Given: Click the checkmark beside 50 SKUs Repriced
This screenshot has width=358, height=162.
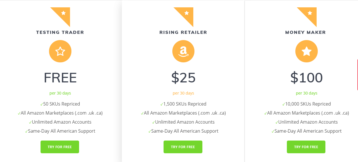Looking at the screenshot, I should click(41, 104).
